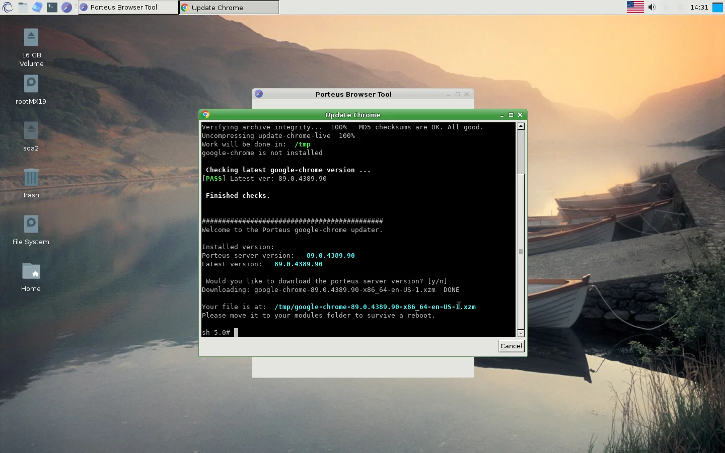Click the terminal scrollbar down arrow
Image resolution: width=725 pixels, height=453 pixels.
click(521, 334)
